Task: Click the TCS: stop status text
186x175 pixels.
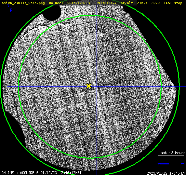Action: [173, 3]
